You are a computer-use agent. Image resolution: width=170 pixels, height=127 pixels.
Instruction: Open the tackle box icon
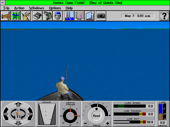[37, 16]
